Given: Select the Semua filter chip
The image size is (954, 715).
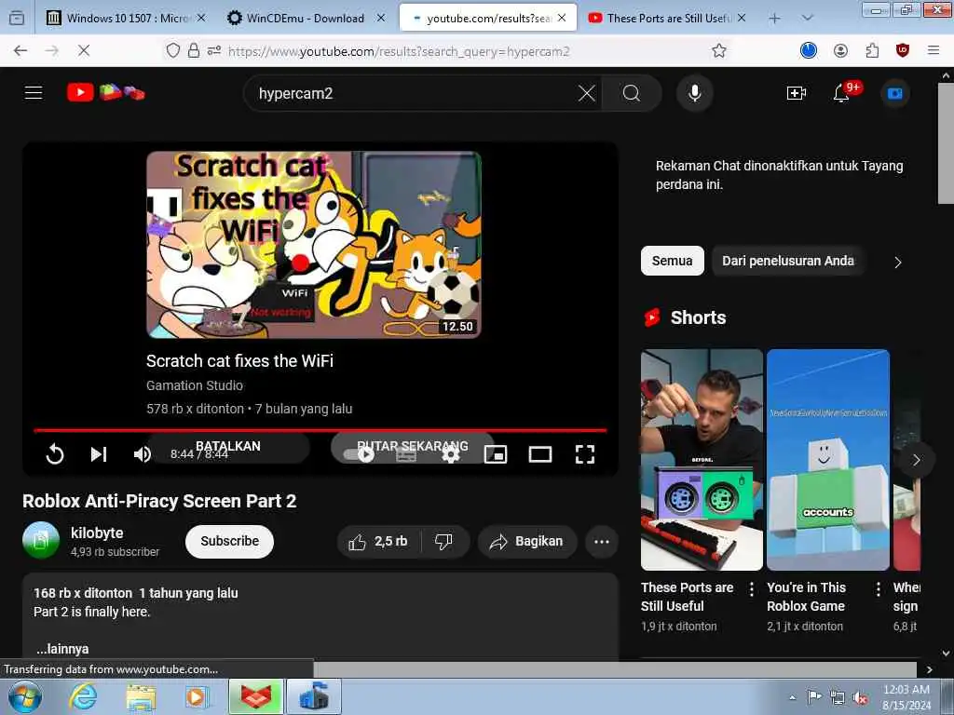Looking at the screenshot, I should (673, 261).
